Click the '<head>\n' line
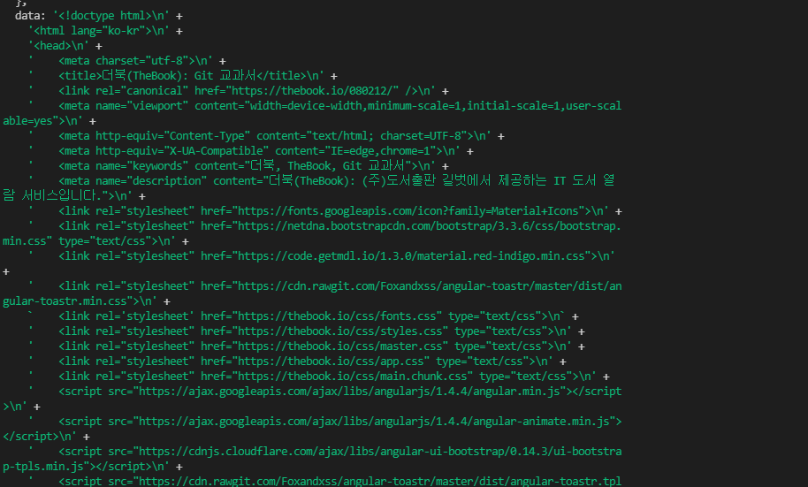 pyautogui.click(x=65, y=46)
